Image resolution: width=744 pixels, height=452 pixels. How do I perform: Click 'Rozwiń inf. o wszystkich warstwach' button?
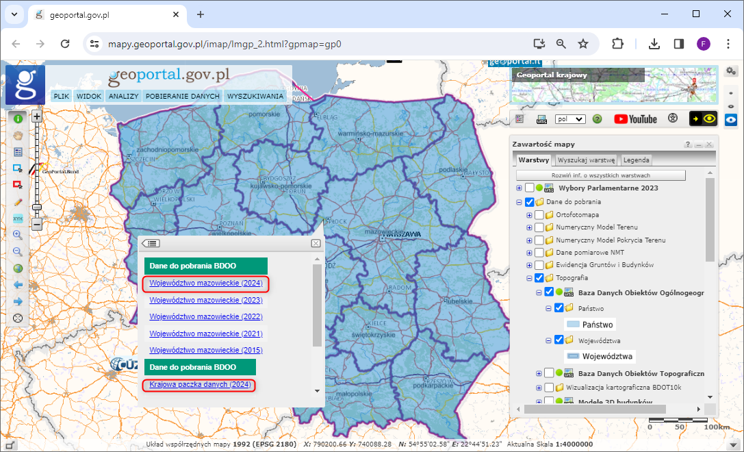coord(601,175)
